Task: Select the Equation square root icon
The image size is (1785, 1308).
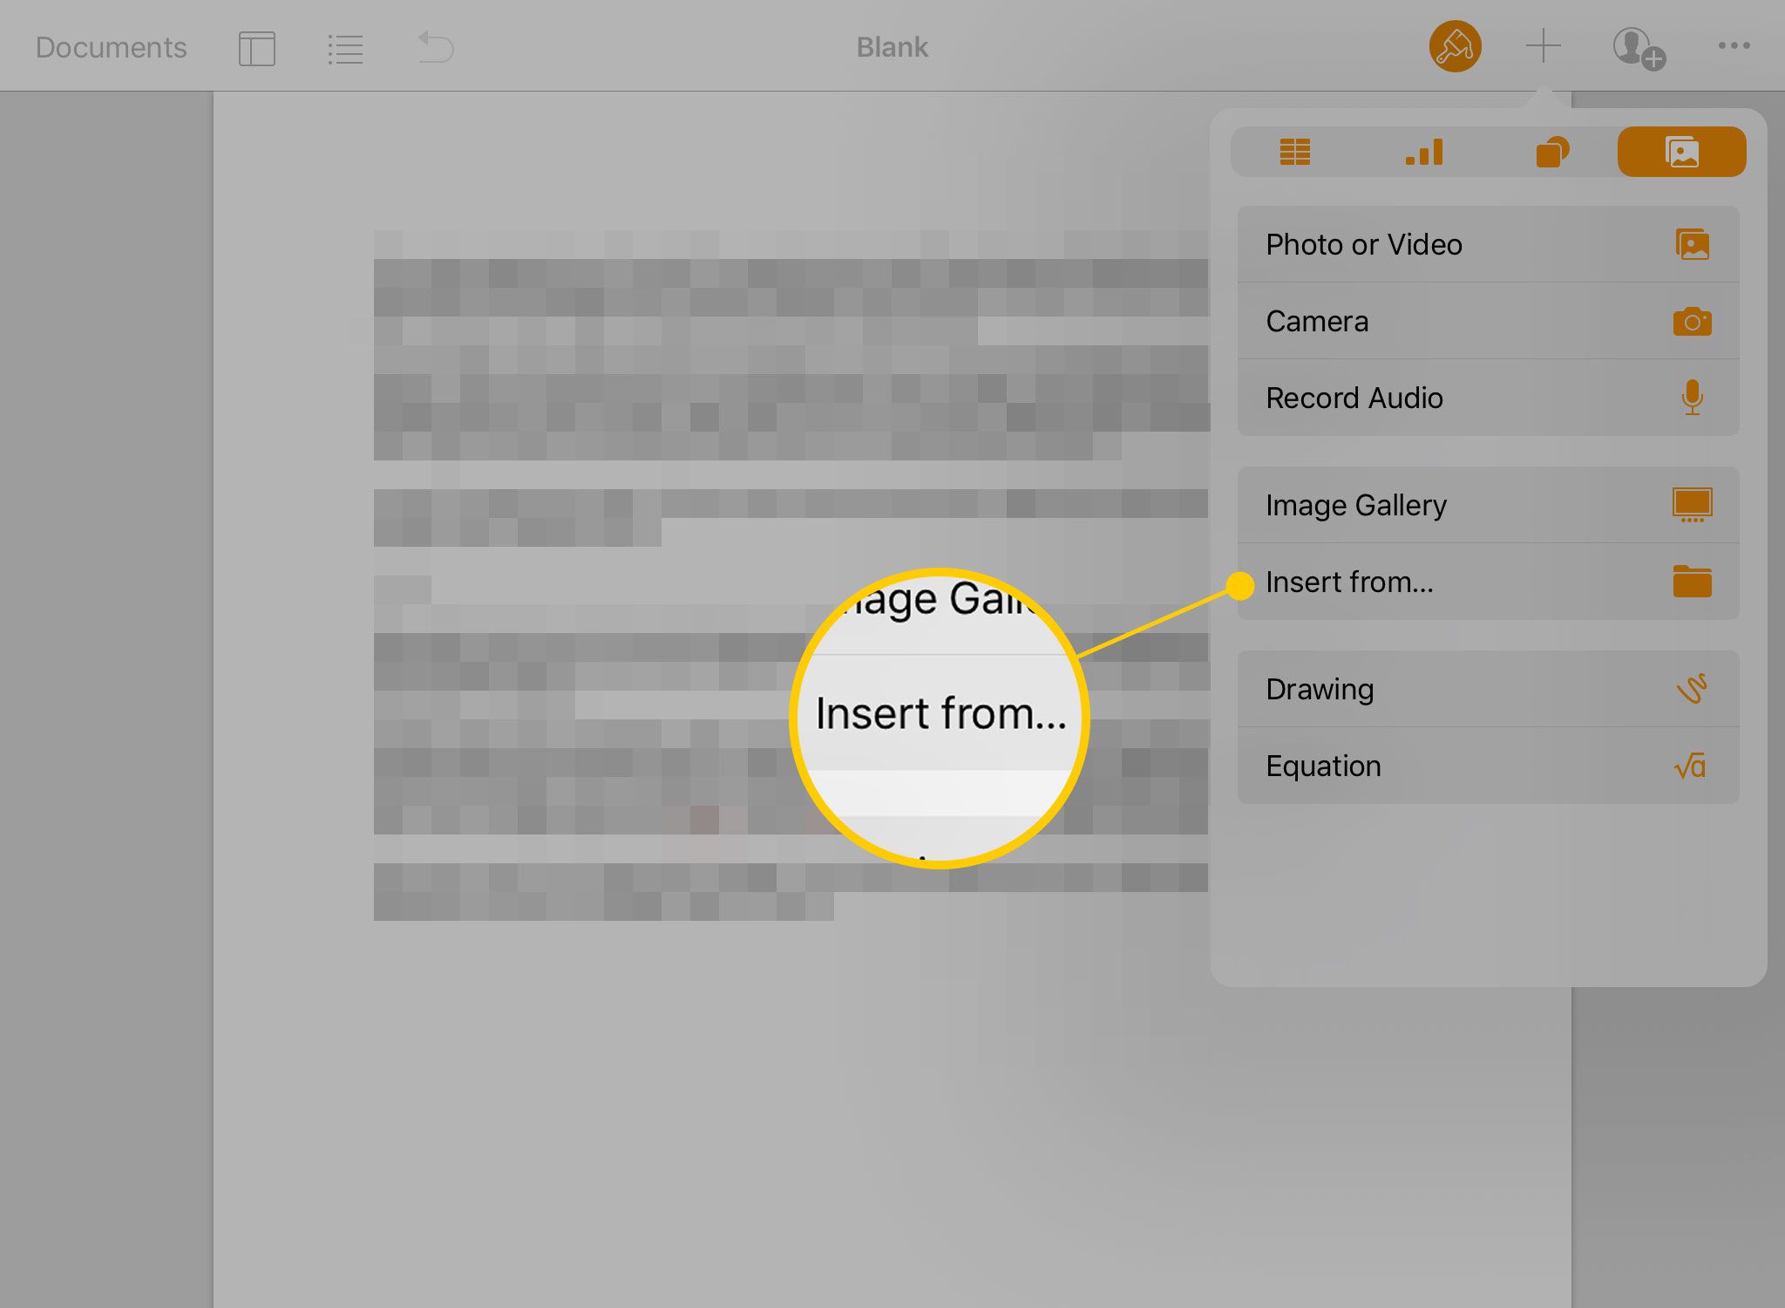Action: click(x=1691, y=766)
